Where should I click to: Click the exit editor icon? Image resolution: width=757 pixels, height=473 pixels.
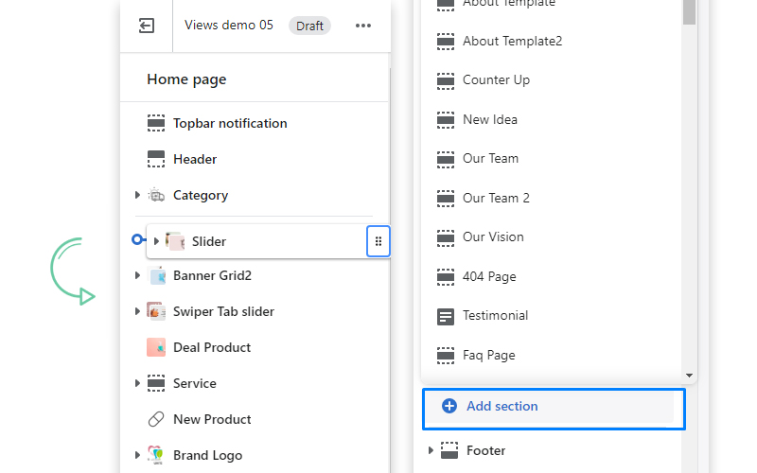[x=147, y=26]
